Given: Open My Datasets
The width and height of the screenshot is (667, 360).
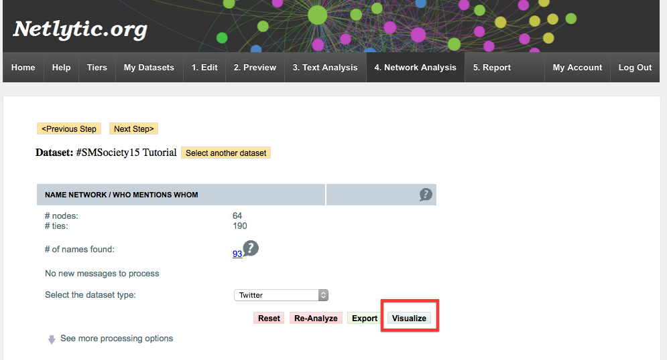Looking at the screenshot, I should [149, 68].
